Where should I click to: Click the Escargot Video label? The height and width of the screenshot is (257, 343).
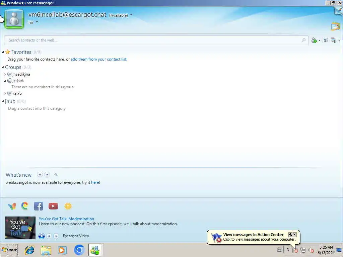point(76,236)
